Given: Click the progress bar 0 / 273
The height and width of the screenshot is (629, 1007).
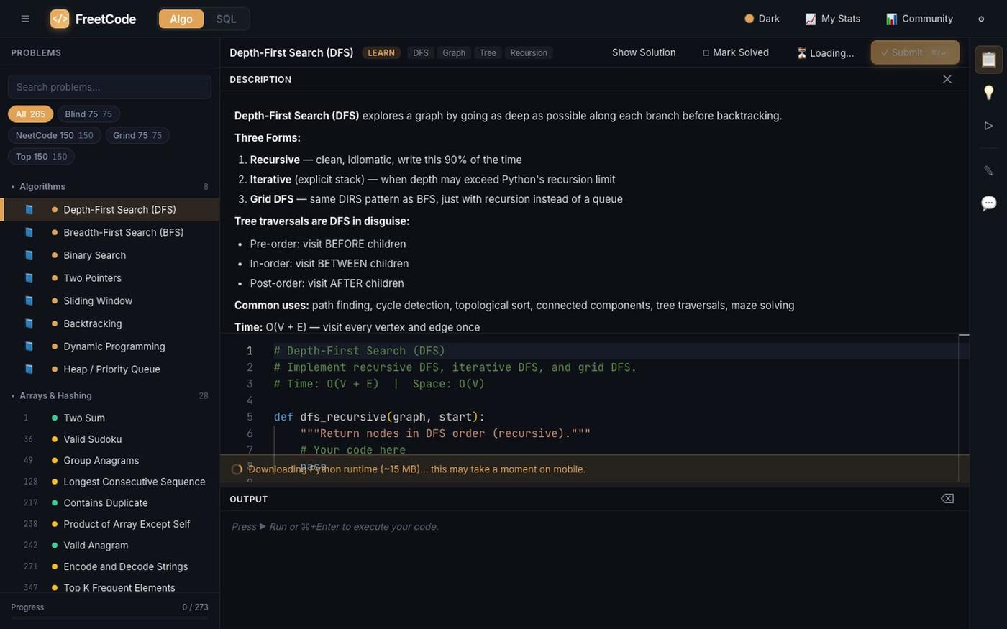Looking at the screenshot, I should [x=109, y=617].
